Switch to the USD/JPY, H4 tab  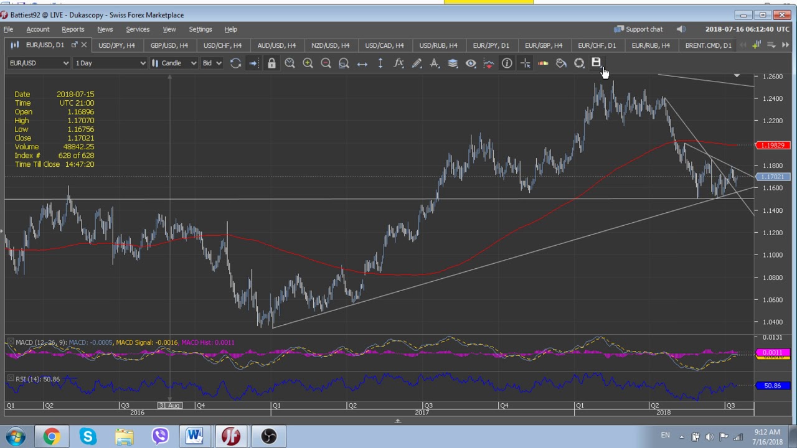[116, 45]
